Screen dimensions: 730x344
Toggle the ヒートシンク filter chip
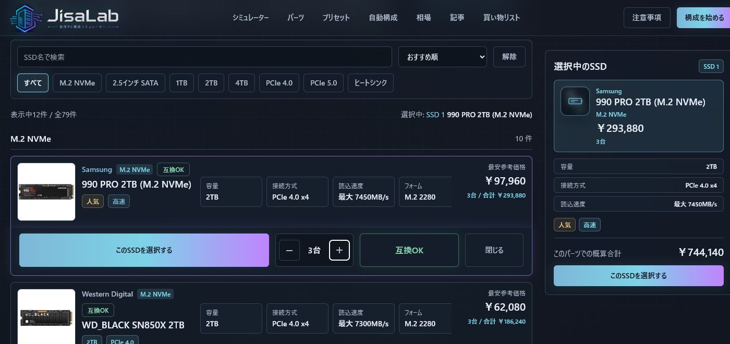coord(371,83)
